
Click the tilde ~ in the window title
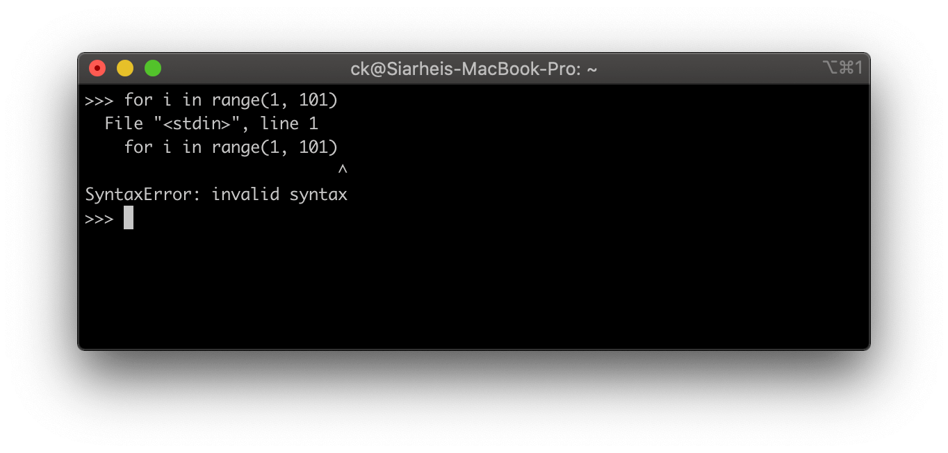[x=592, y=69]
